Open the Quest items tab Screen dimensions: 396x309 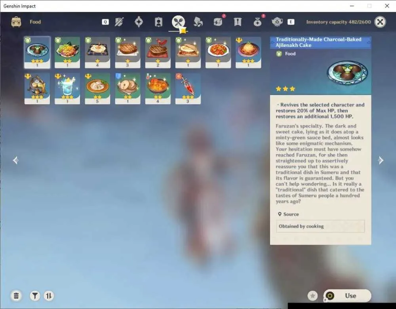coord(238,22)
